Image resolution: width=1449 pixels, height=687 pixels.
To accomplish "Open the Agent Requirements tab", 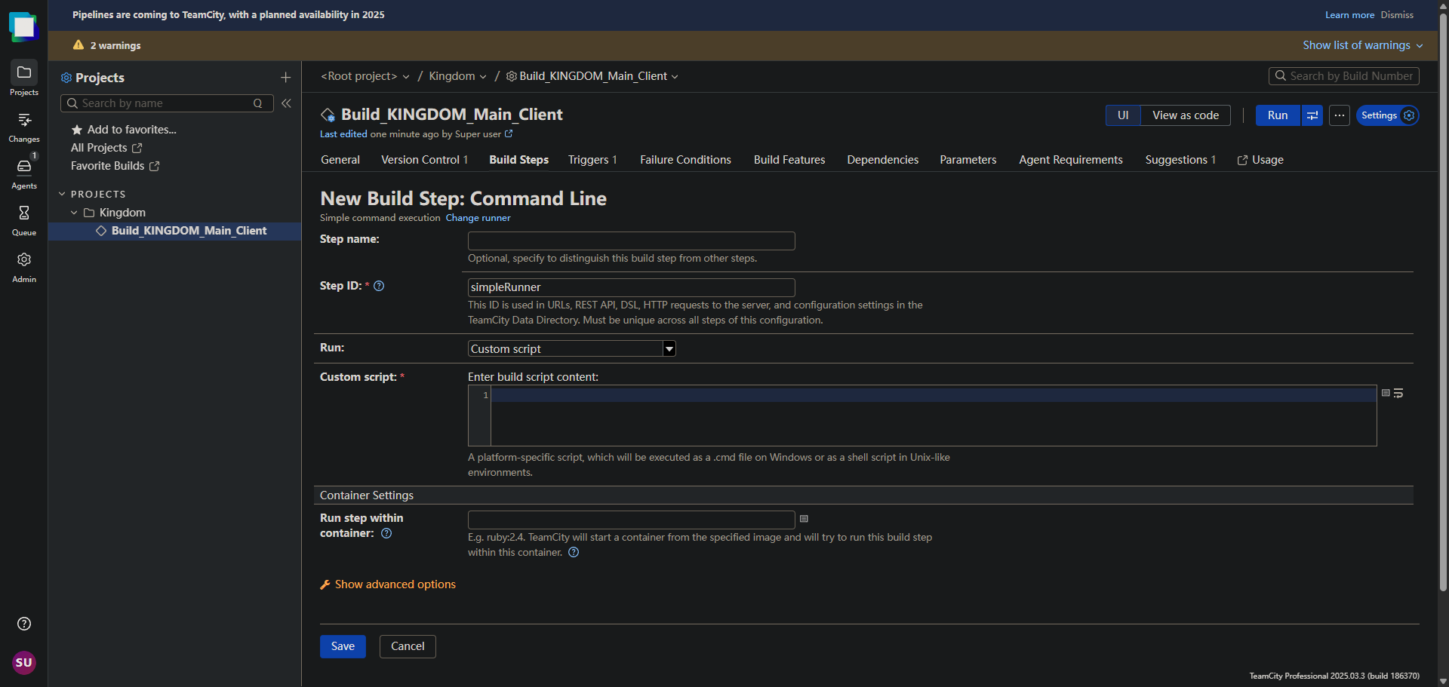I will click(1071, 160).
